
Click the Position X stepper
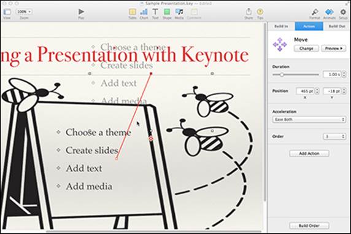317,91
